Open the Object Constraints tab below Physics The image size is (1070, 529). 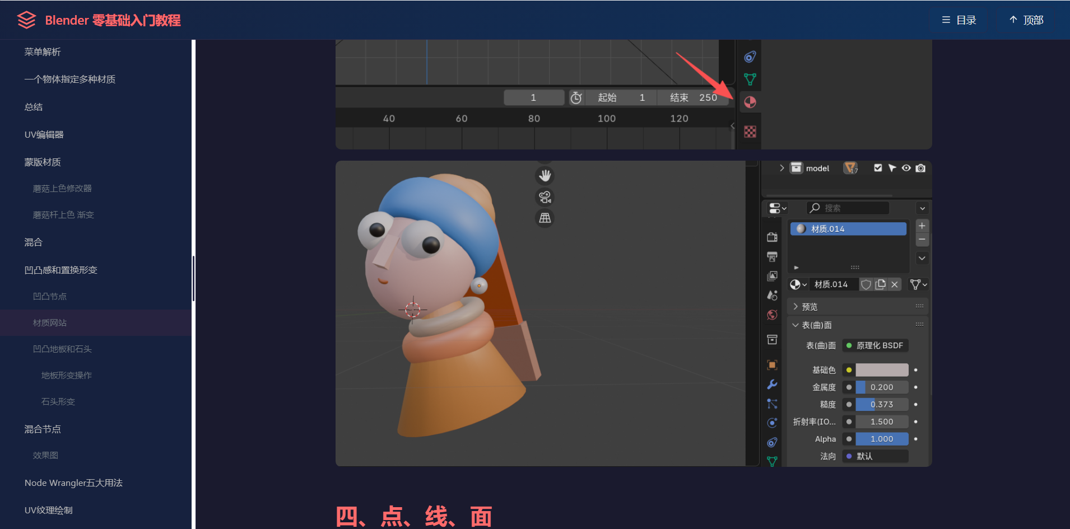pyautogui.click(x=772, y=442)
